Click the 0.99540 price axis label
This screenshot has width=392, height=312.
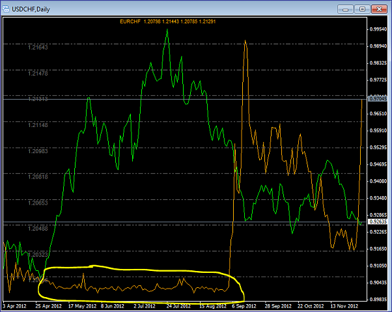pyautogui.click(x=378, y=29)
